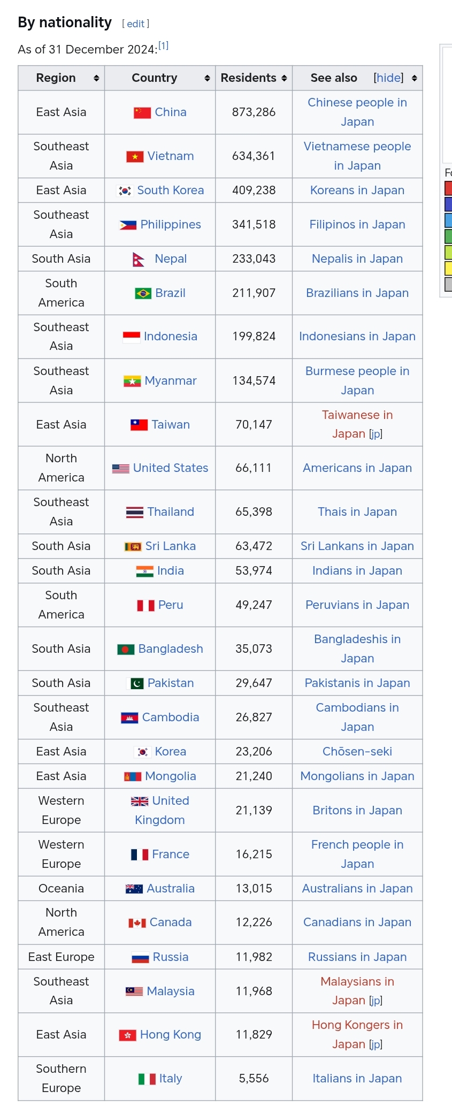This screenshot has height=1114, width=452.
Task: Open reference footnote 1
Action: (163, 46)
